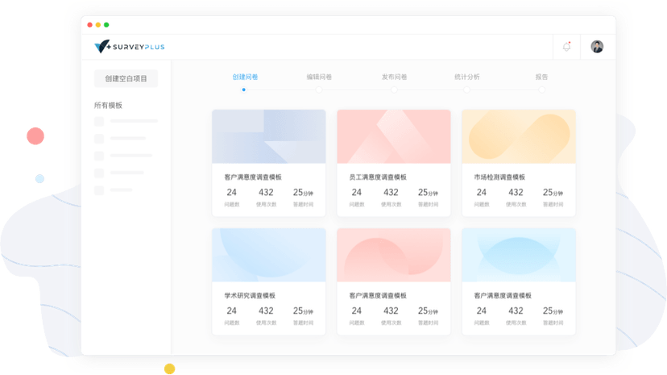
Task: Click the active blue dot under 创建问卷
Action: coord(244,90)
